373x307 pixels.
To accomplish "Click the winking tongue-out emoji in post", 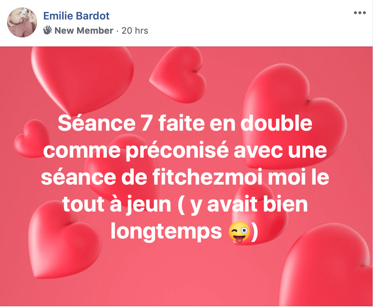I will tap(239, 232).
